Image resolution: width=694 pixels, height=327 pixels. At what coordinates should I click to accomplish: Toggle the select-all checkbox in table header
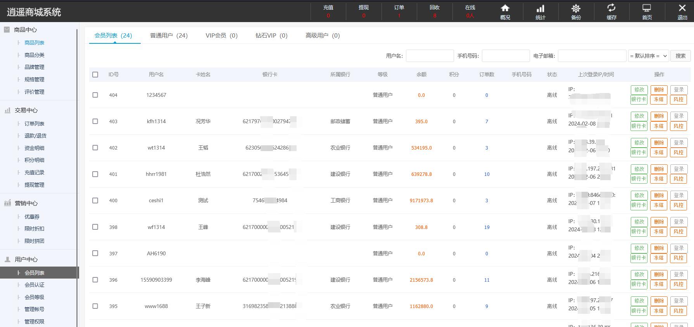click(x=95, y=74)
